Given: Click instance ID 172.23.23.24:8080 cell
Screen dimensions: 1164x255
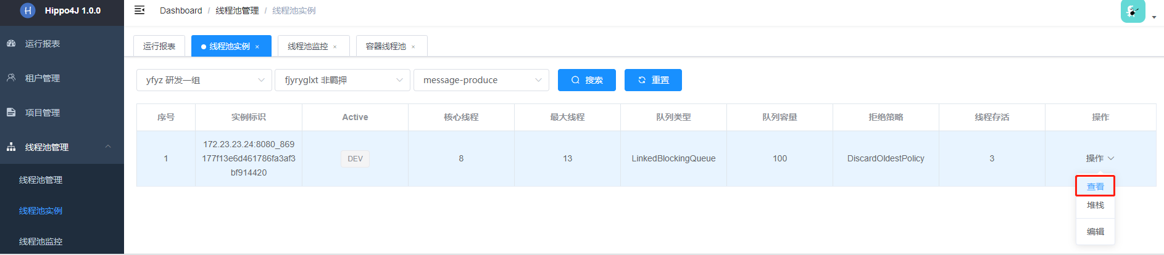Looking at the screenshot, I should tap(249, 158).
